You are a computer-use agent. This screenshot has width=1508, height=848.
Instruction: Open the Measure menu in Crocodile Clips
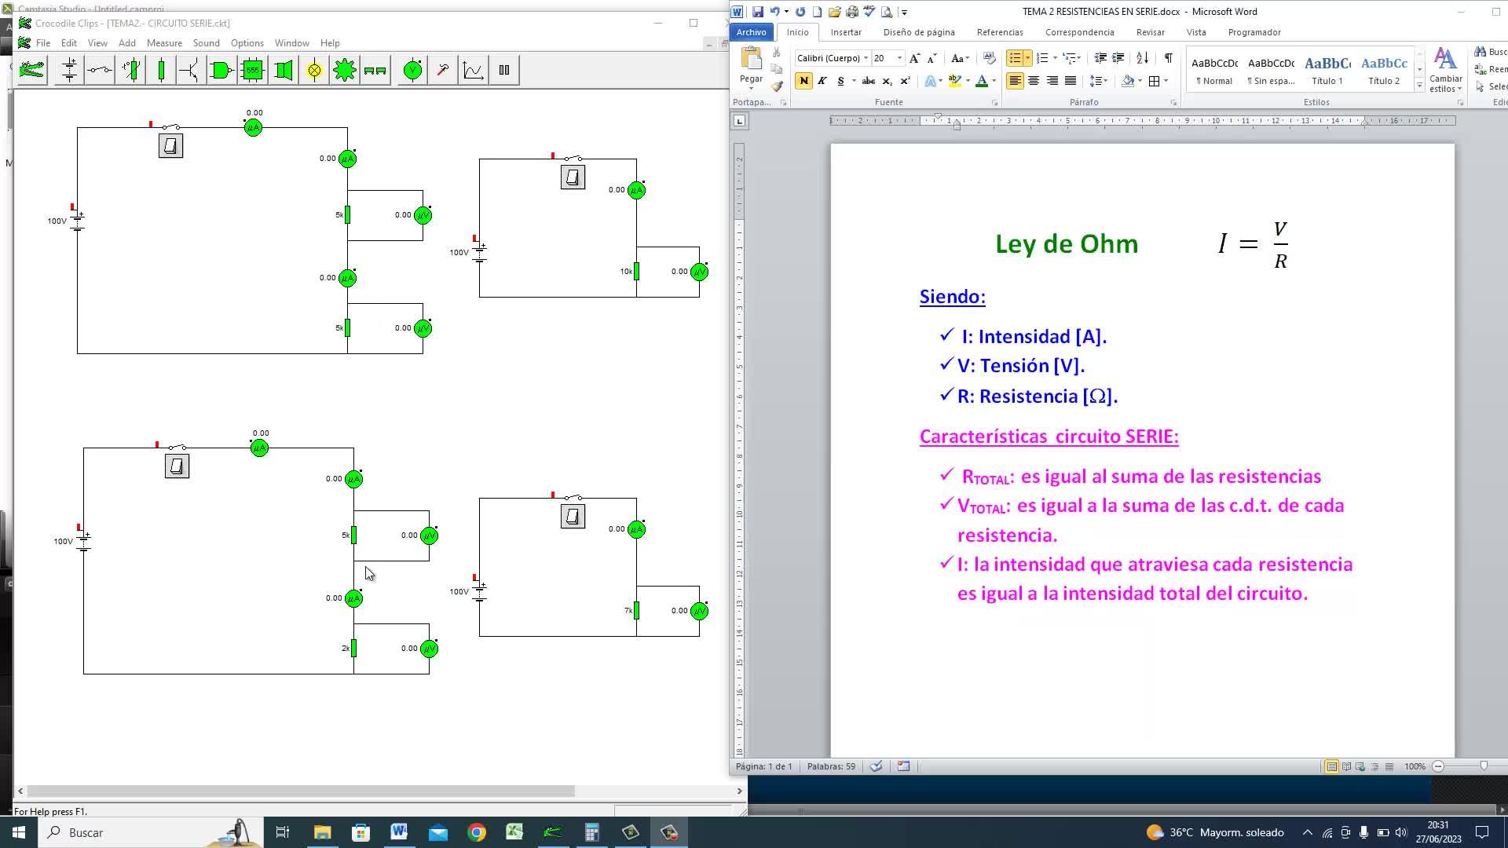164,43
